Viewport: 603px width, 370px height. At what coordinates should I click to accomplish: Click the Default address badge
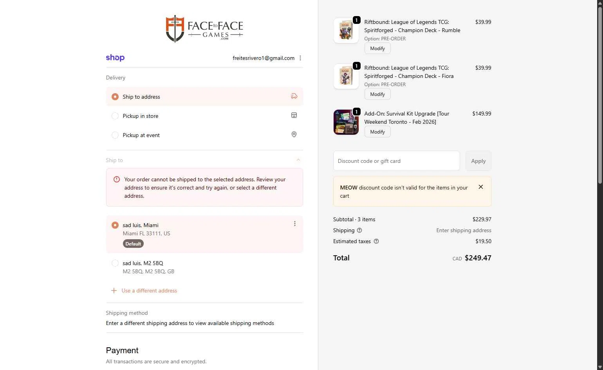click(x=133, y=244)
